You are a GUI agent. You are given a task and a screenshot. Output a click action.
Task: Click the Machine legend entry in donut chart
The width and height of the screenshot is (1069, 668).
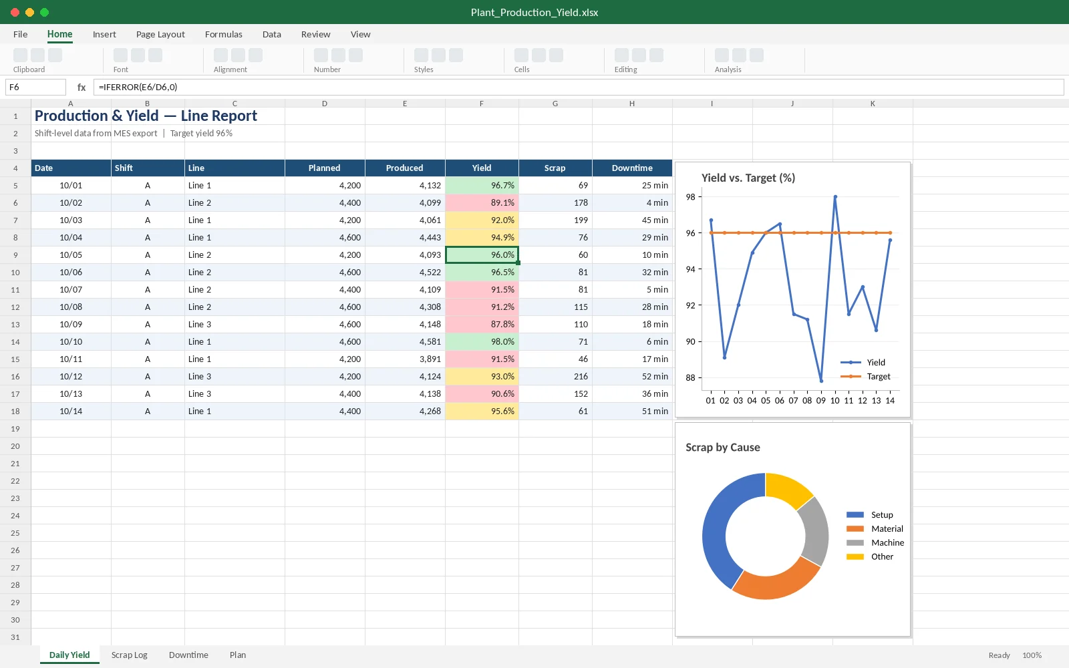(x=875, y=543)
